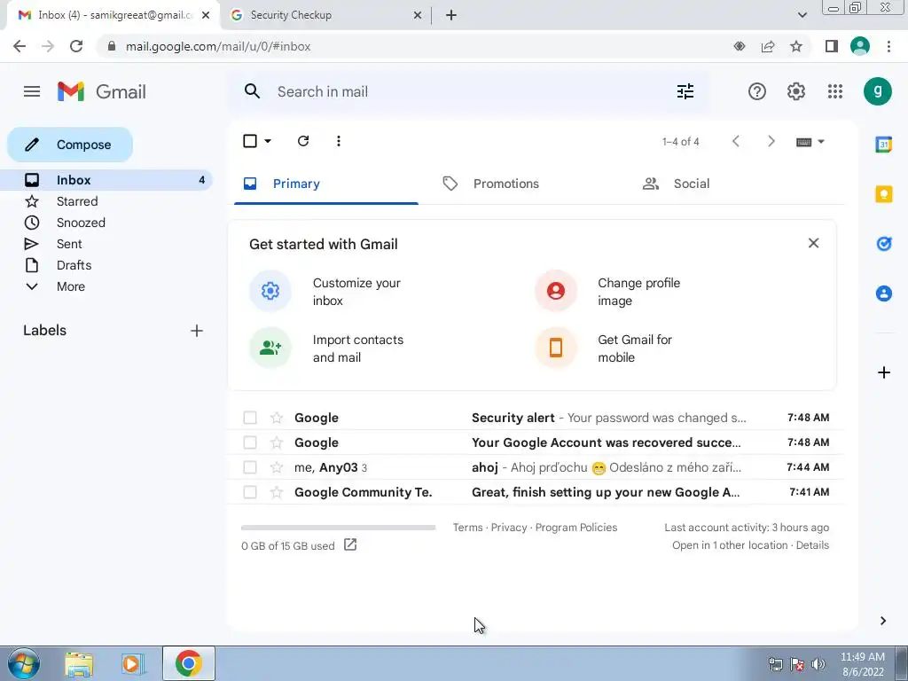Click the storage usage progress bar

pos(338,528)
